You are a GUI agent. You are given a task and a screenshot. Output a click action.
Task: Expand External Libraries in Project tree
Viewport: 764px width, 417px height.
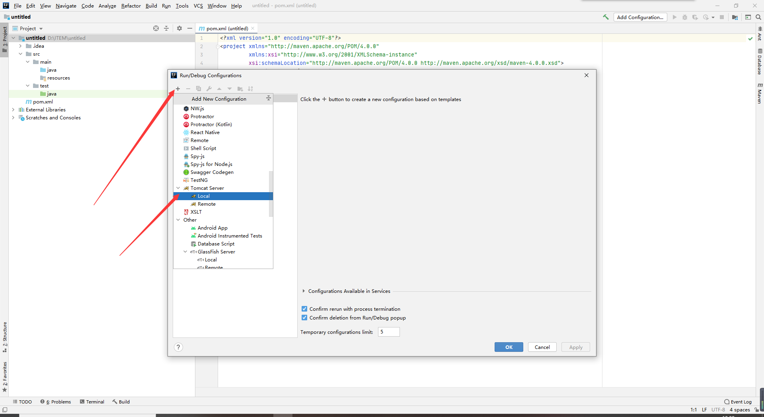click(x=13, y=109)
